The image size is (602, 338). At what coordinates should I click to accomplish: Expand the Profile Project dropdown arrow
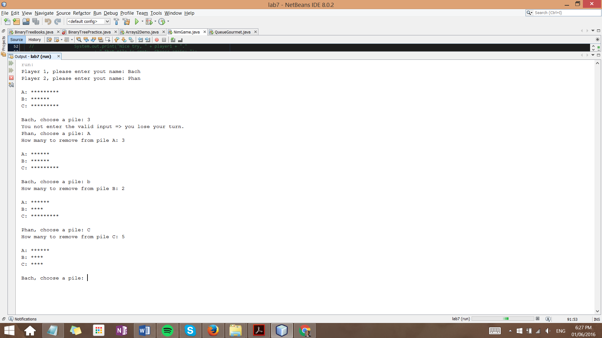tap(168, 22)
